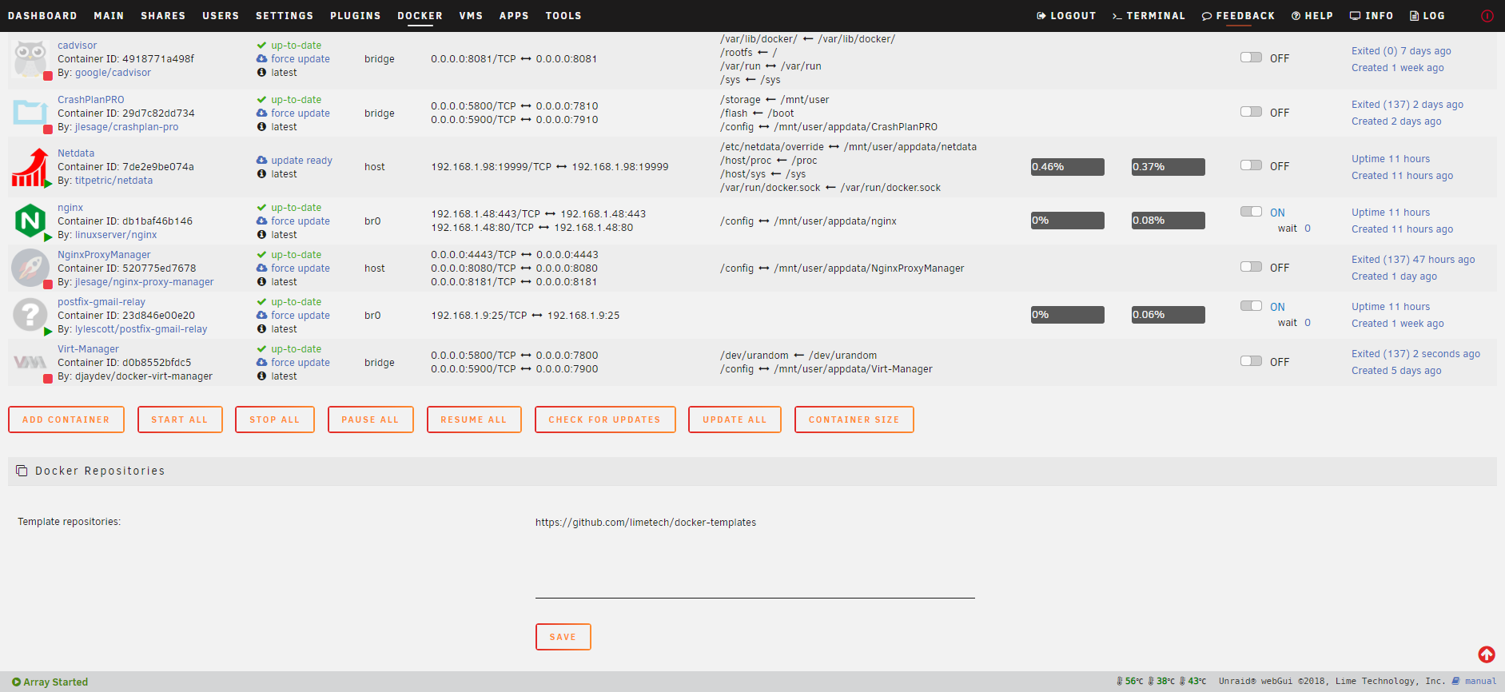Go to the Plugins tab
Image resolution: width=1505 pixels, height=692 pixels.
pyautogui.click(x=356, y=16)
